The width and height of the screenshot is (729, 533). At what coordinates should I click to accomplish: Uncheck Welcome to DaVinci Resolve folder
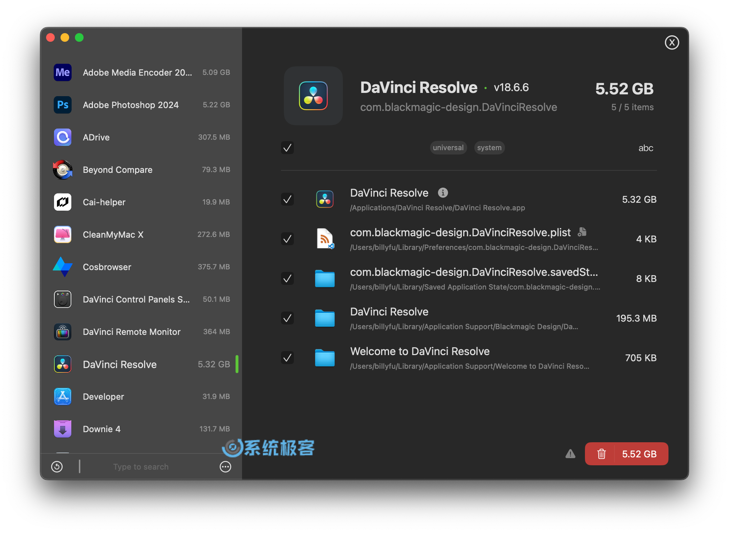point(287,358)
